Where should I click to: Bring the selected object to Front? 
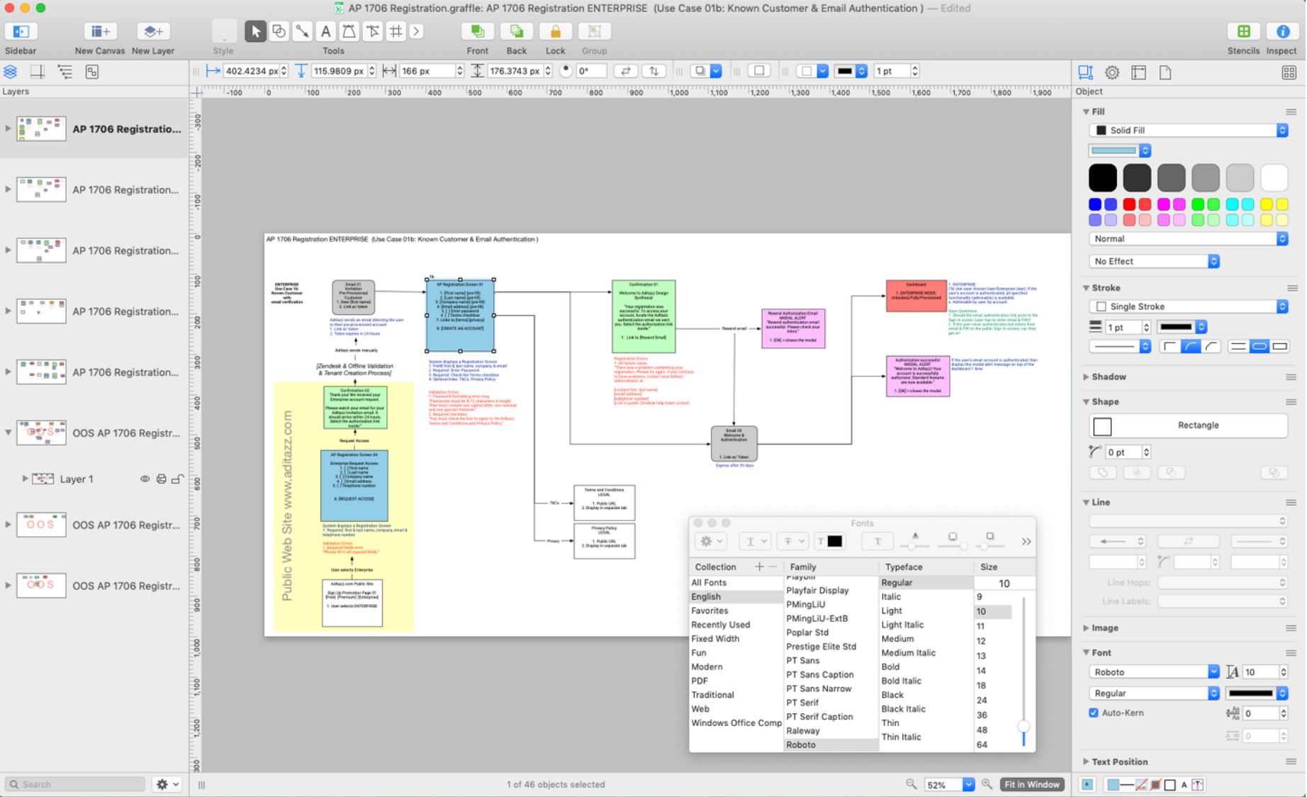pyautogui.click(x=477, y=32)
